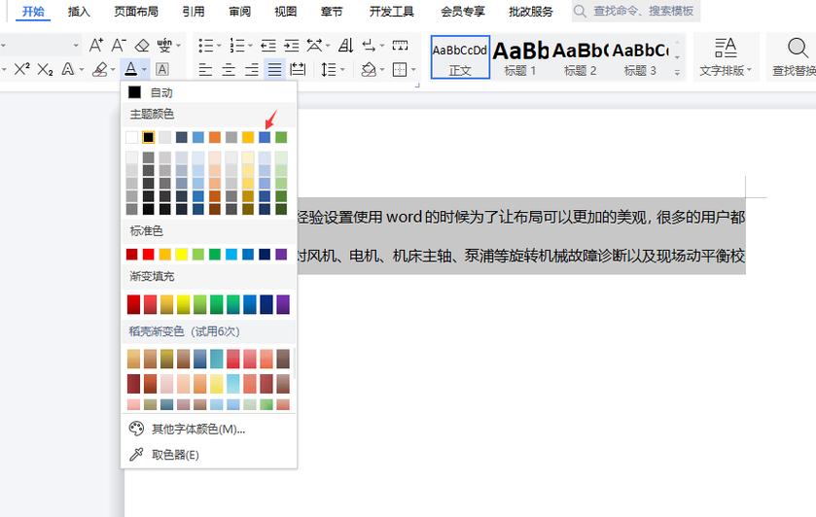The image size is (816, 517).
Task: Click the font size combo box arrow
Action: point(76,46)
